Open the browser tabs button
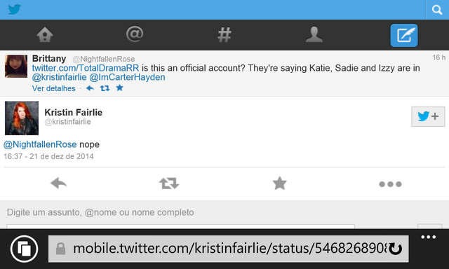The height and width of the screenshot is (269, 449). coord(24,249)
